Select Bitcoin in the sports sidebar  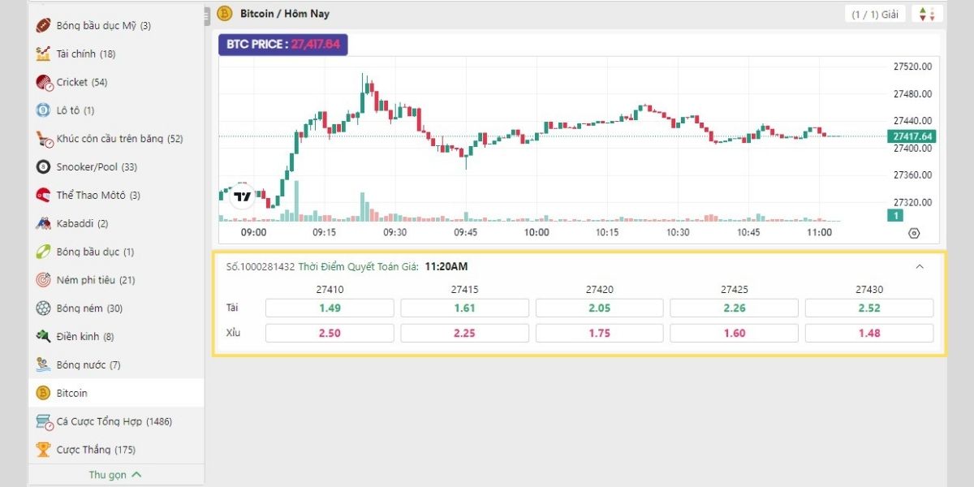click(71, 393)
